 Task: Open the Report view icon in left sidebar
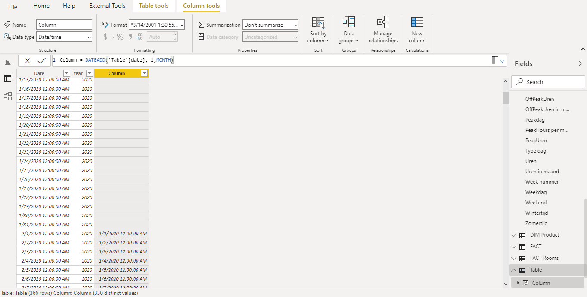click(7, 62)
